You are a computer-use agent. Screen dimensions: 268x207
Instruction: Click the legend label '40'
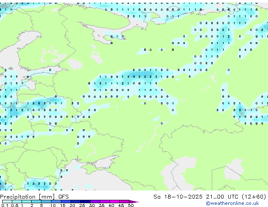click(111, 205)
